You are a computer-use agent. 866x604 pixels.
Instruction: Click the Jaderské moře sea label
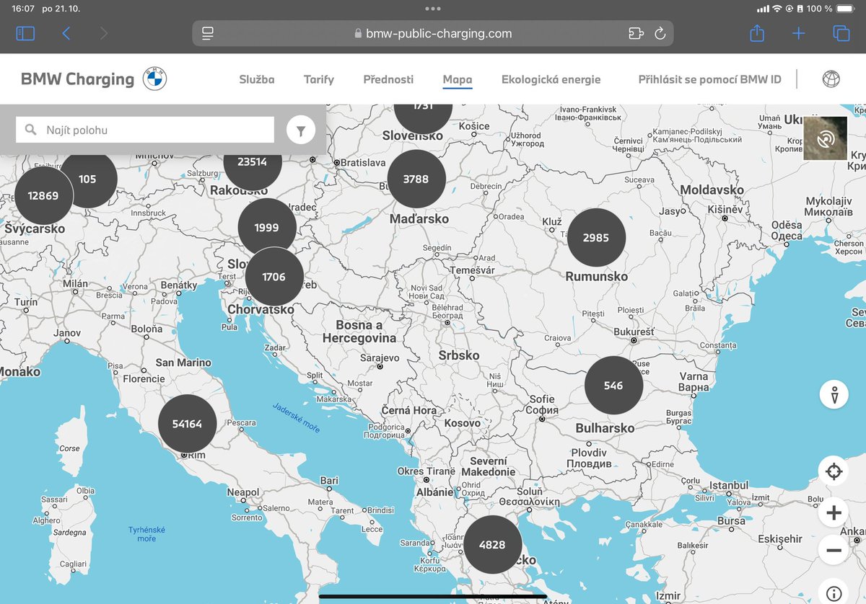coord(297,417)
